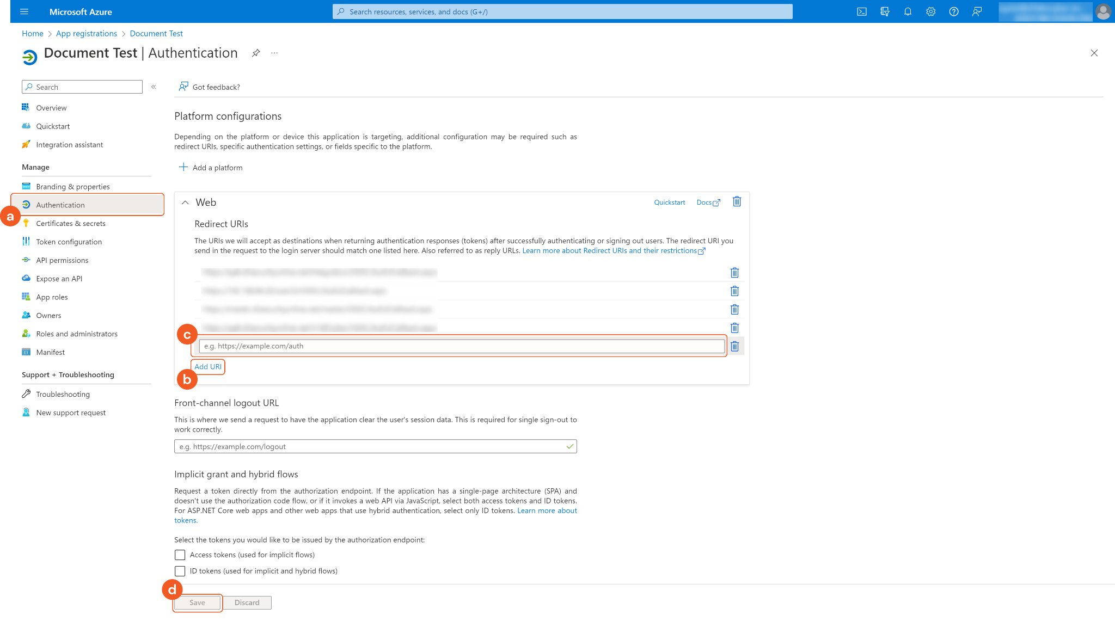Remove the empty redirect URI row

tap(734, 346)
